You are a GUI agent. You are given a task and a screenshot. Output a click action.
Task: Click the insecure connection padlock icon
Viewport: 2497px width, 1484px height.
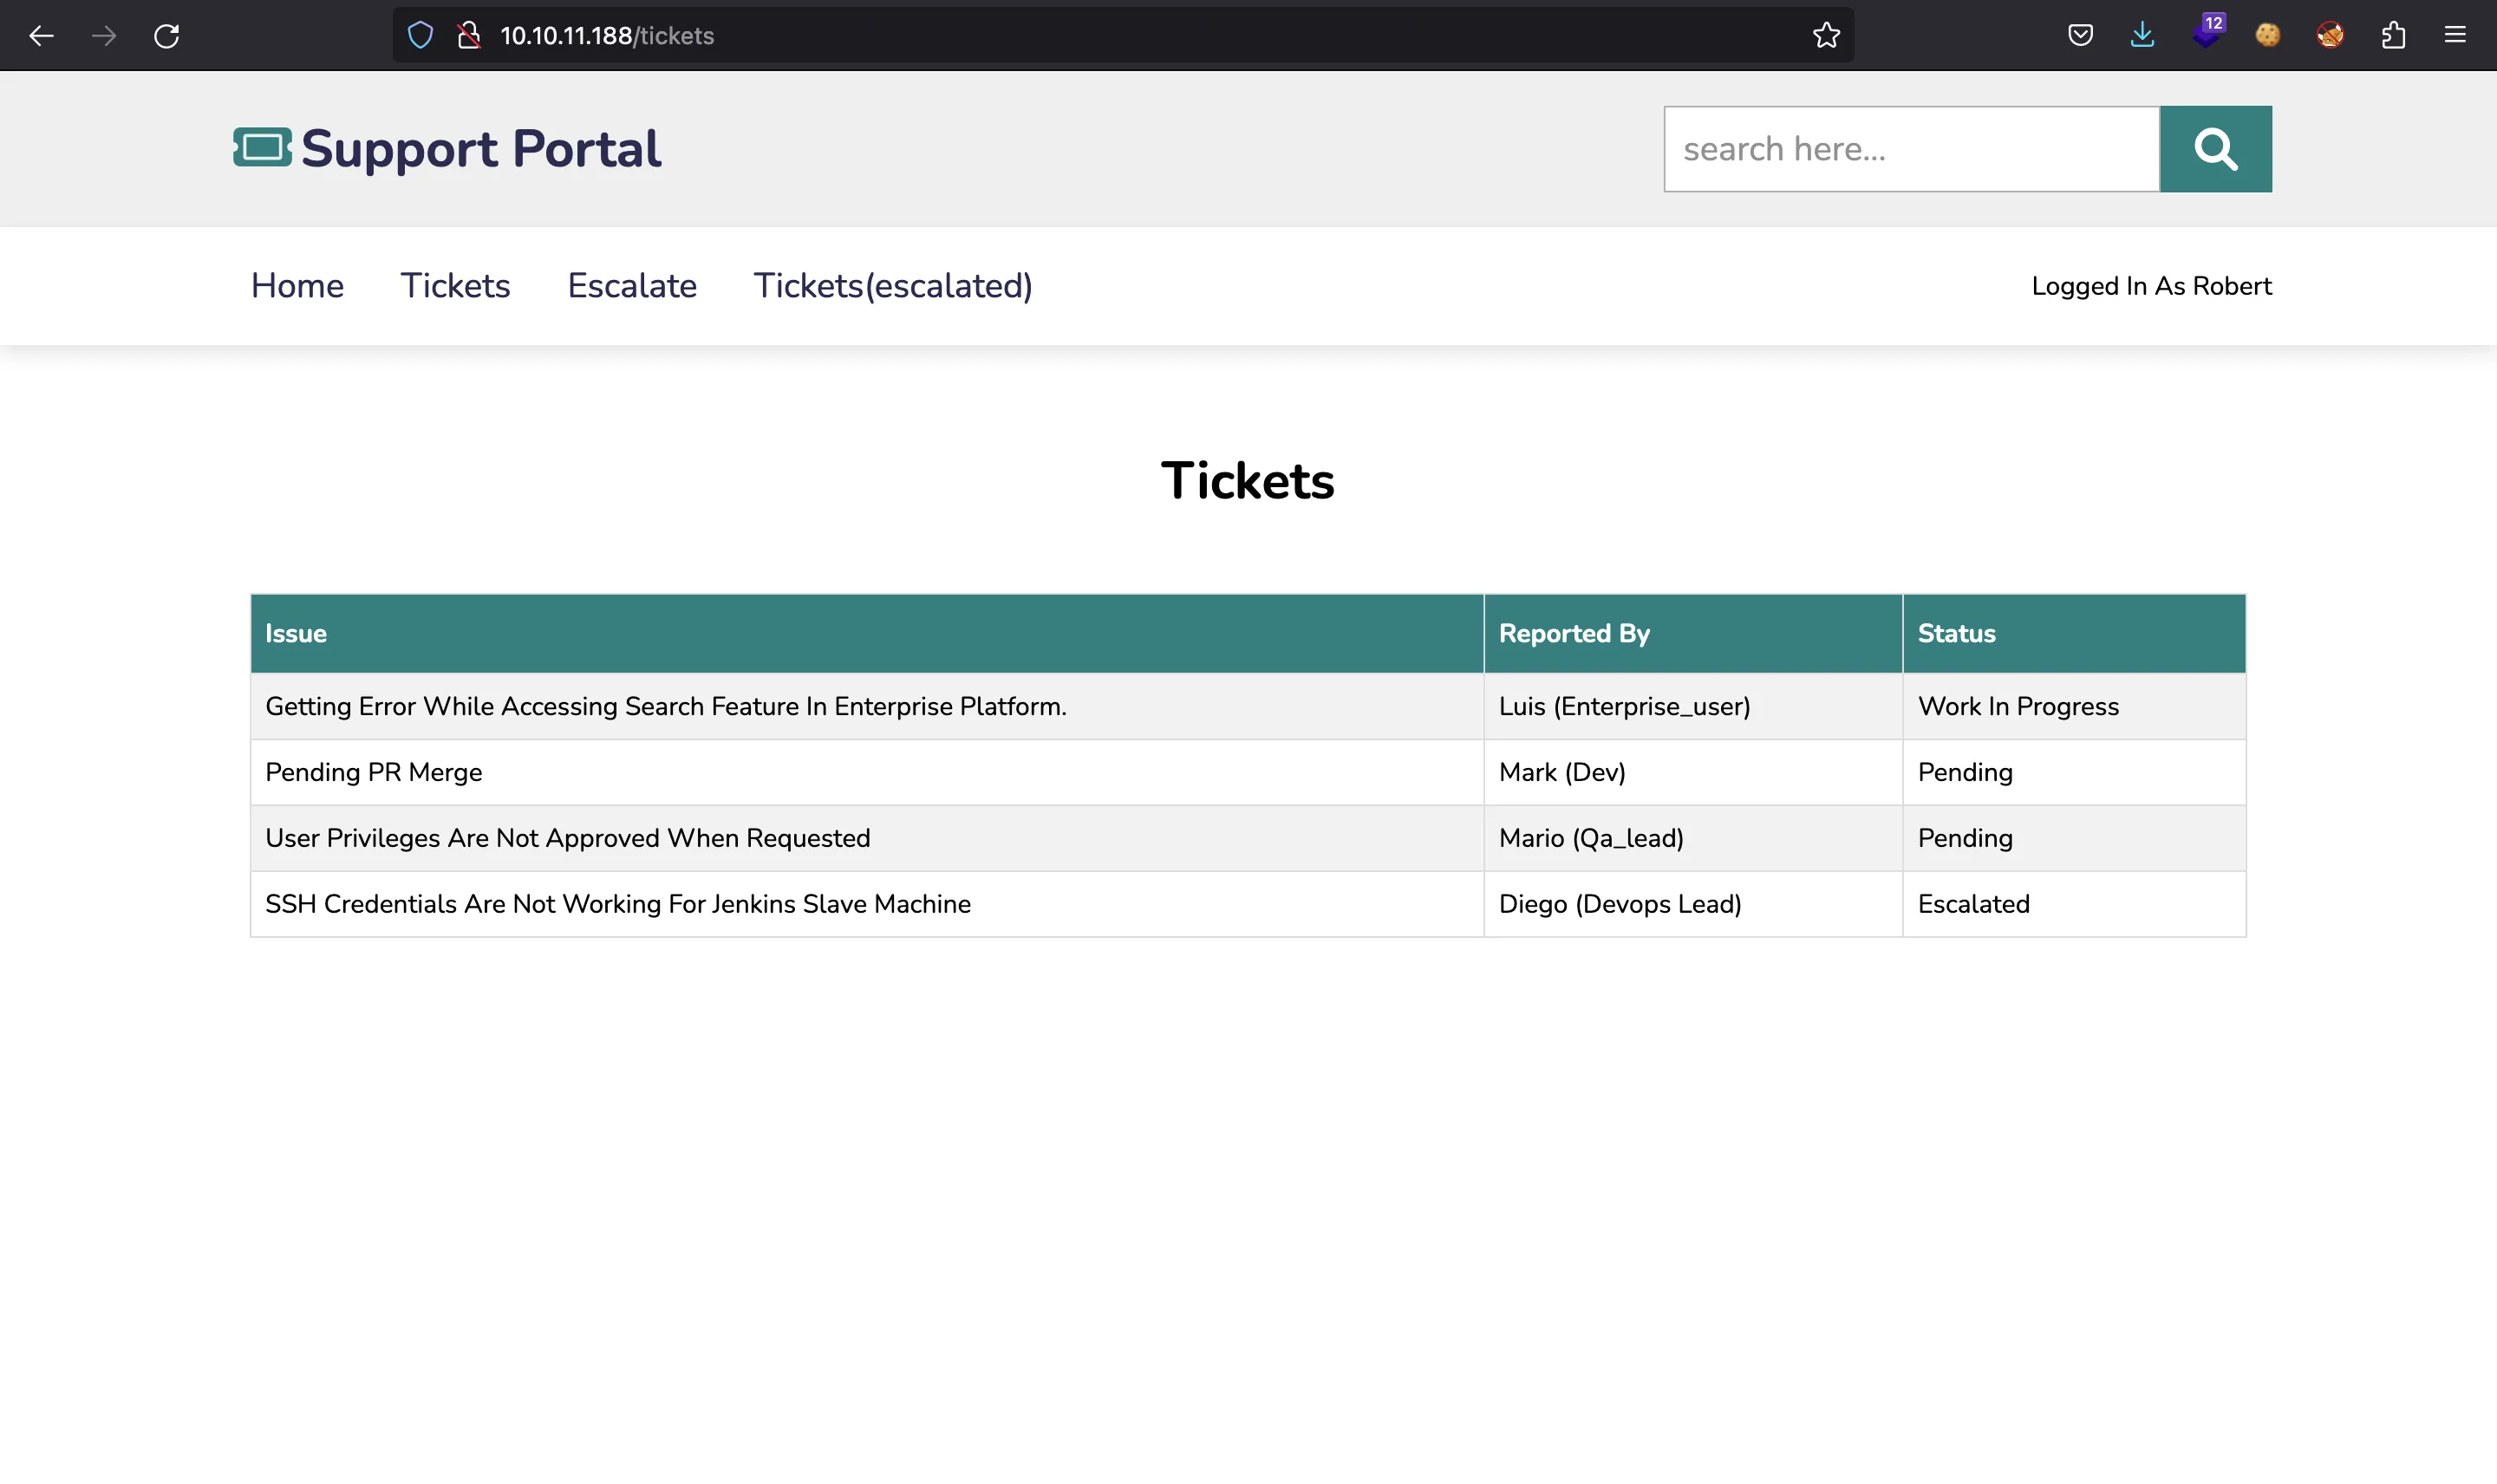click(468, 36)
